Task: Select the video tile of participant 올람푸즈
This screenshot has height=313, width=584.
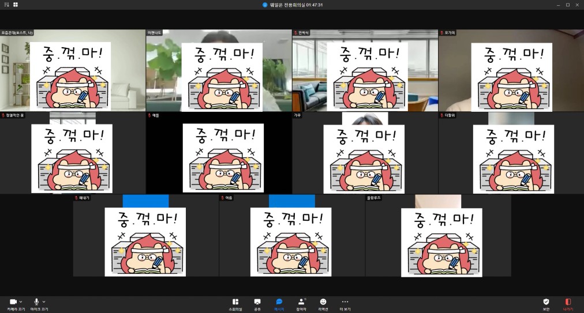Action: (439, 236)
